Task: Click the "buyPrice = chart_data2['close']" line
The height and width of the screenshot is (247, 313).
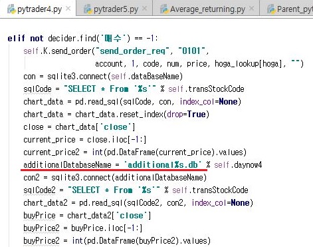Action: click(87, 216)
